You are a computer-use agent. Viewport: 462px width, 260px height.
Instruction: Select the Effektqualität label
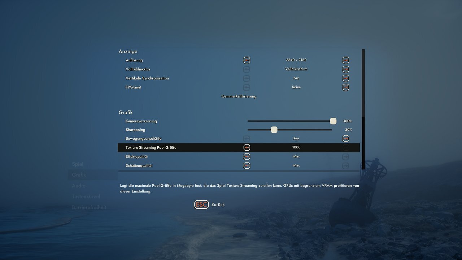tap(137, 157)
